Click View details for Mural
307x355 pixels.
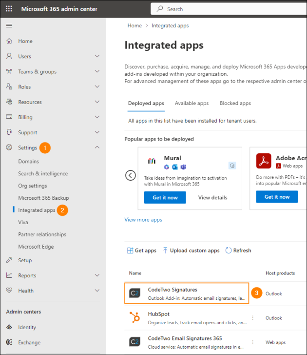coord(212,197)
